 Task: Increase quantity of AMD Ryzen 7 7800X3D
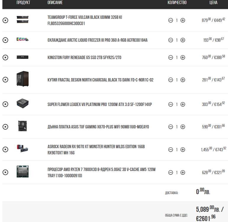(x=183, y=173)
